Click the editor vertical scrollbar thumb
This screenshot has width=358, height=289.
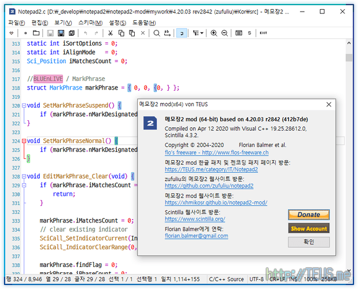click(349, 57)
